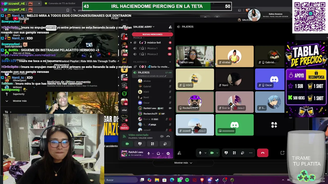Open Steam from the taskbar
The width and height of the screenshot is (328, 184).
click(217, 180)
